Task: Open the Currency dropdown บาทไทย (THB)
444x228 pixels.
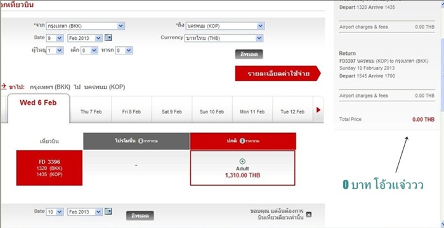Action: point(224,38)
